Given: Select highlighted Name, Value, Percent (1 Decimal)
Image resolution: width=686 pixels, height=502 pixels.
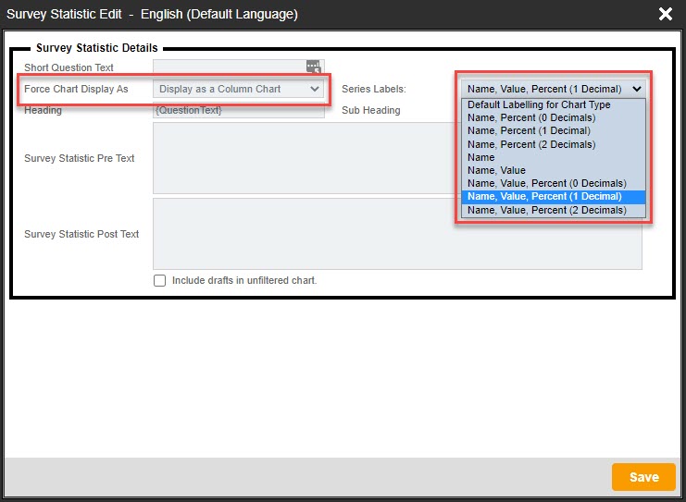Looking at the screenshot, I should 544,197.
